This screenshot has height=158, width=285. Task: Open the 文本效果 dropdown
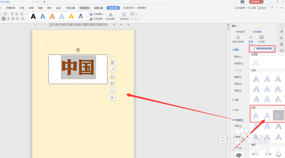click(x=111, y=16)
